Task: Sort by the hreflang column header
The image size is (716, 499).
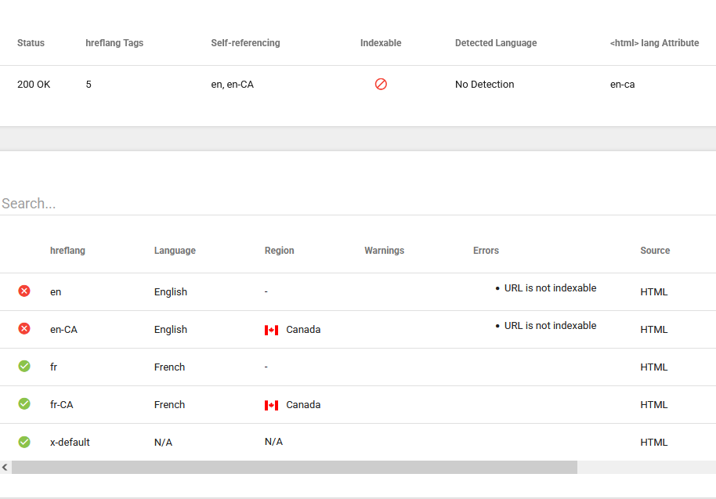Action: pos(67,251)
